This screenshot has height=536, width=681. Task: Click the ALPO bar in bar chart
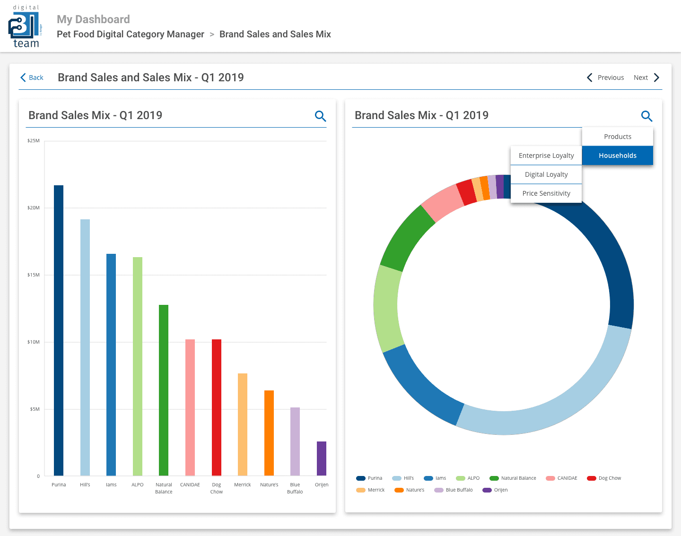click(x=138, y=366)
